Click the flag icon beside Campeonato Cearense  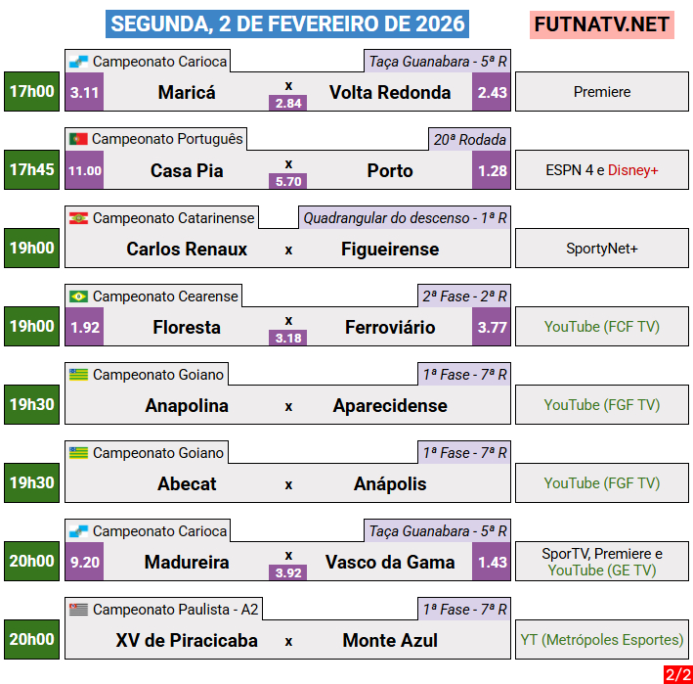[x=78, y=296]
